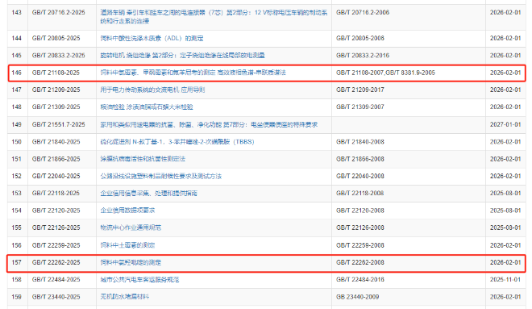This screenshot has height=309, width=532.
Task: Open the underlined title link in row 153
Action: [148, 193]
